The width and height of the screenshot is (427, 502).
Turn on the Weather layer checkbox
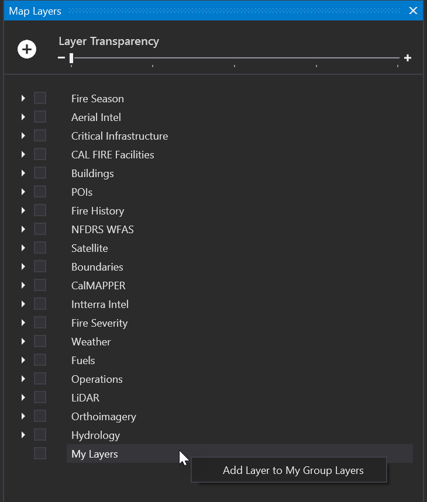click(x=40, y=341)
